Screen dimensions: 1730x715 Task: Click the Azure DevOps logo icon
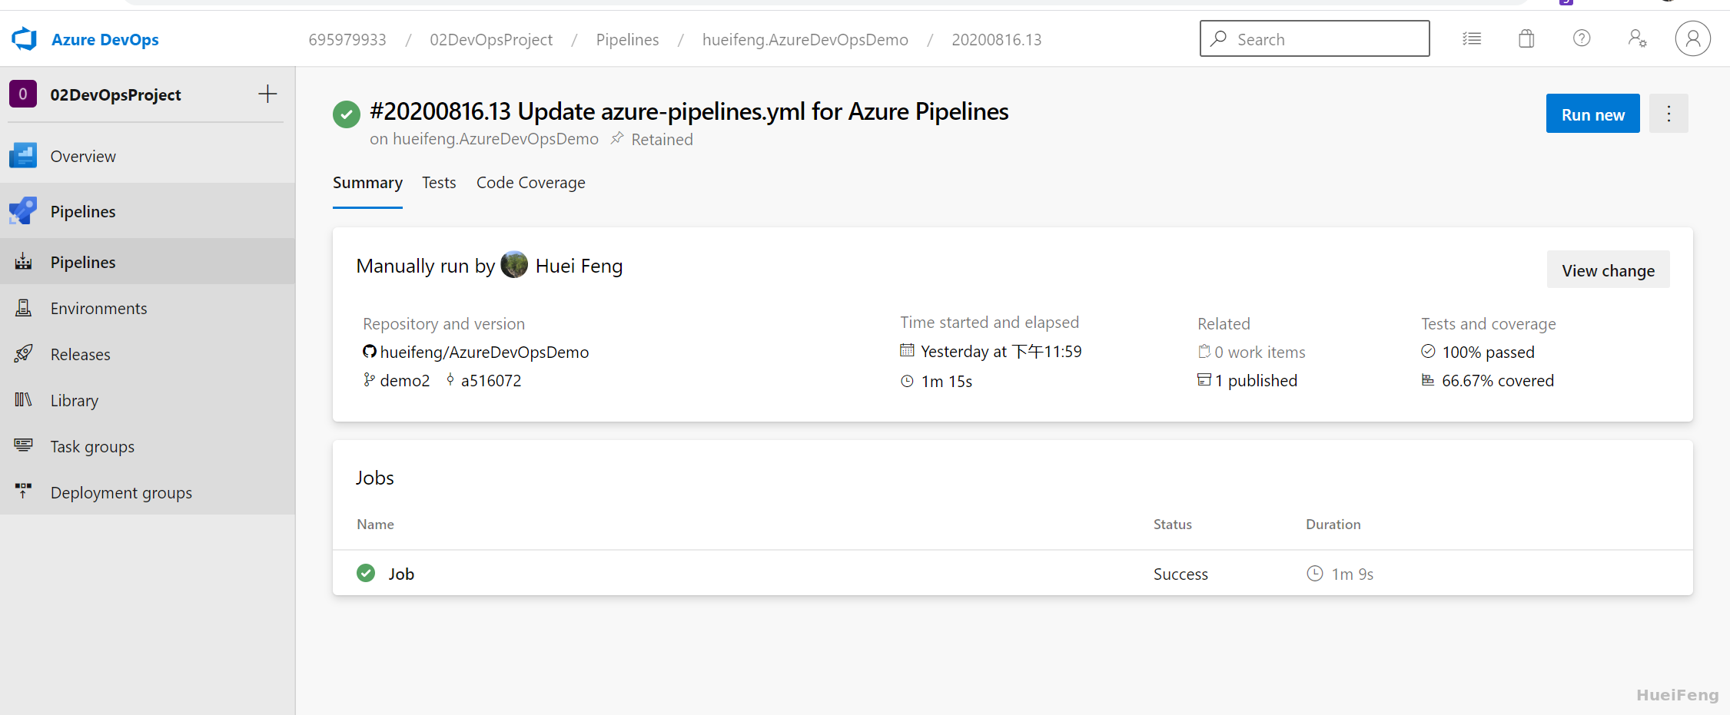click(x=25, y=39)
